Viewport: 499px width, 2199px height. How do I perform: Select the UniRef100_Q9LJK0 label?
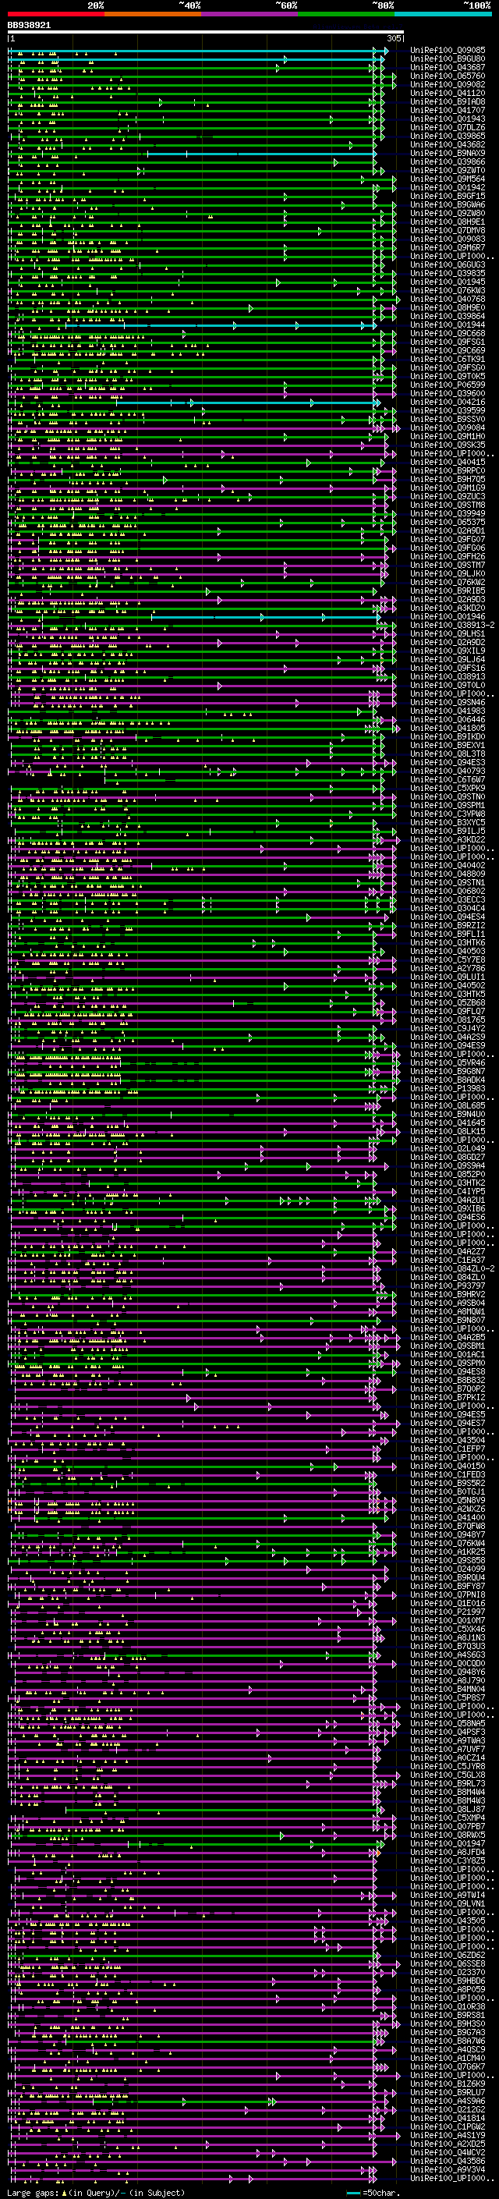[448, 573]
